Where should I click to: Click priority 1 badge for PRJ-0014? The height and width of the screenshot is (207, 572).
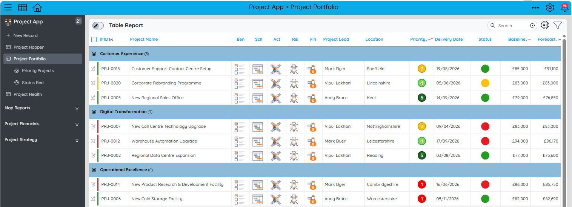click(422, 185)
